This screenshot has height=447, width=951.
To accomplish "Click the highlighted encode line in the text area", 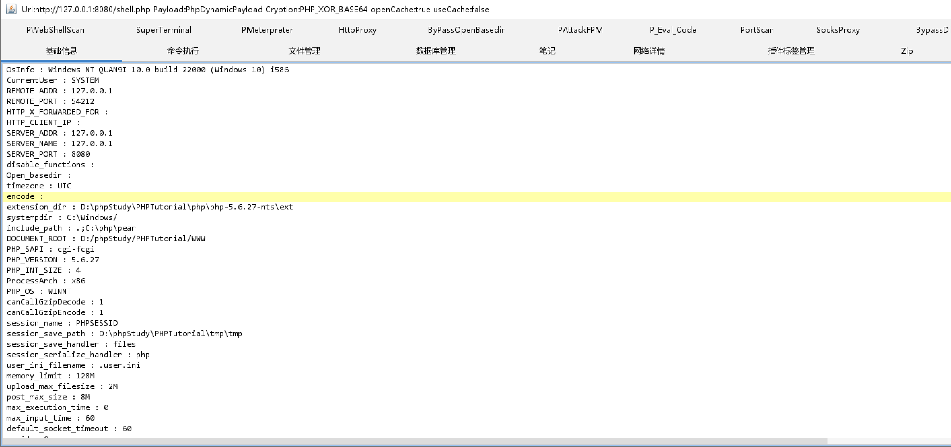I will [x=222, y=197].
